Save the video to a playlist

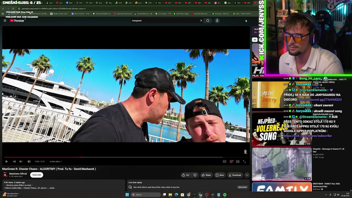pos(219,175)
